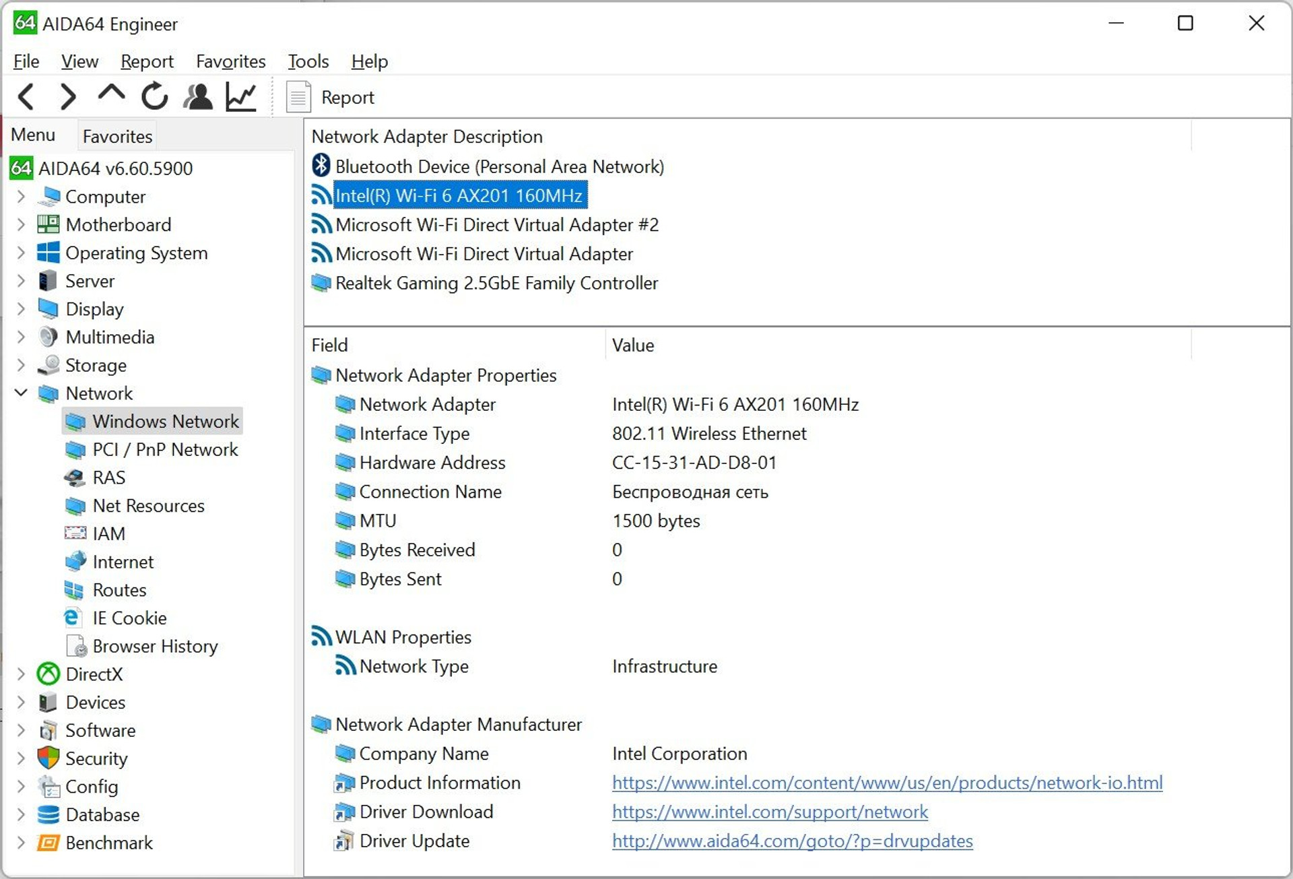1293x879 pixels.
Task: Click the Server tower icon
Action: pos(48,281)
